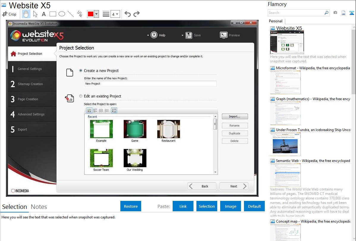Image resolution: width=356 pixels, height=241 pixels.
Task: Click the large icons view button
Action: (x=89, y=110)
